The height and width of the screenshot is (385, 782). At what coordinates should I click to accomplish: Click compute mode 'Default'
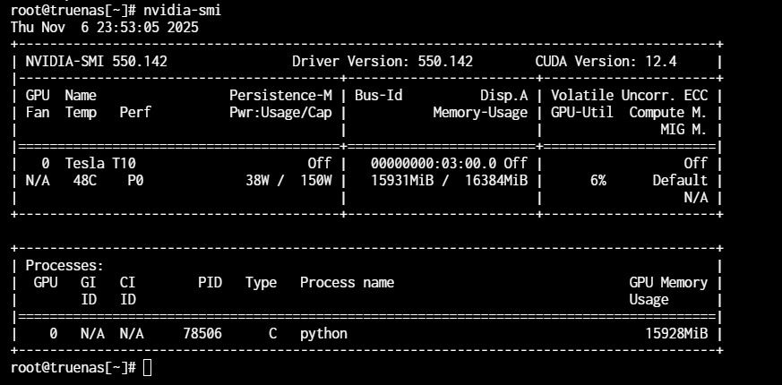tap(680, 181)
